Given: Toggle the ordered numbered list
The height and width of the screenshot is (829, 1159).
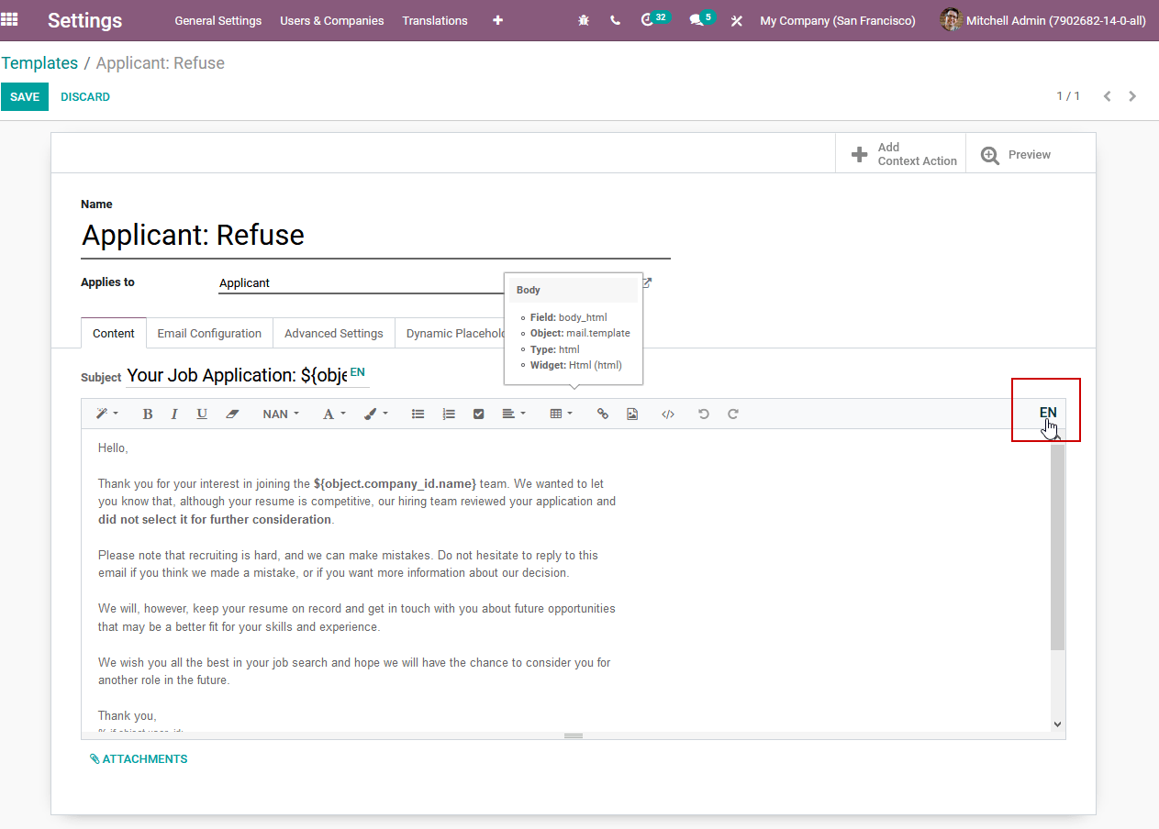Looking at the screenshot, I should point(449,414).
